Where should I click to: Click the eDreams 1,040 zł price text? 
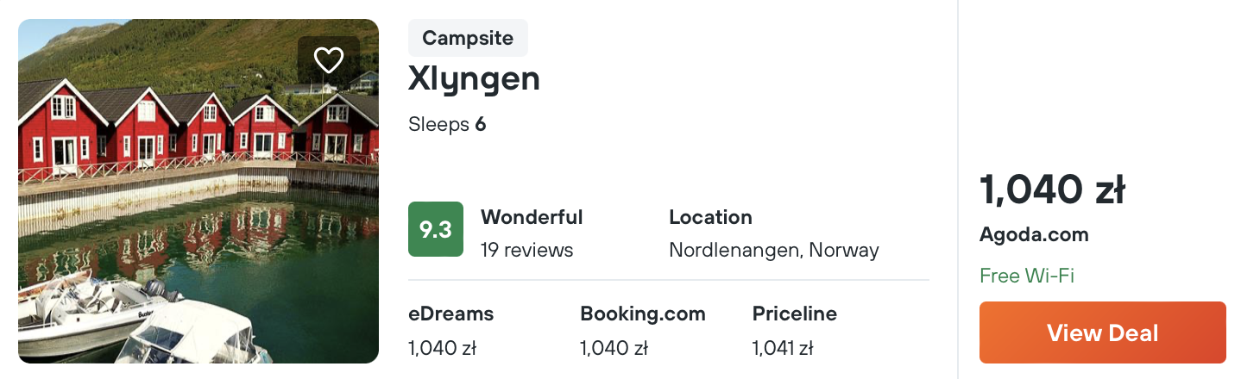[442, 349]
